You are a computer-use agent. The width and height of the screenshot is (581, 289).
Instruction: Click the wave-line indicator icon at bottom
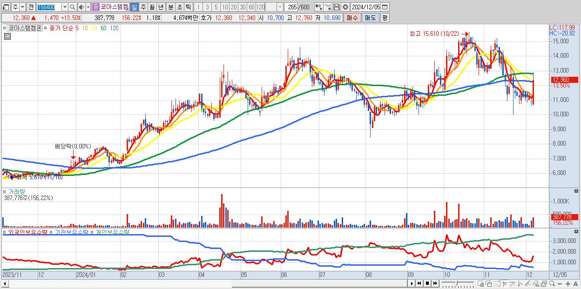(x=520, y=283)
